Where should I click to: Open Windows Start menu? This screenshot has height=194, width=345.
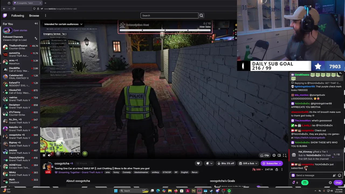(x=116, y=191)
